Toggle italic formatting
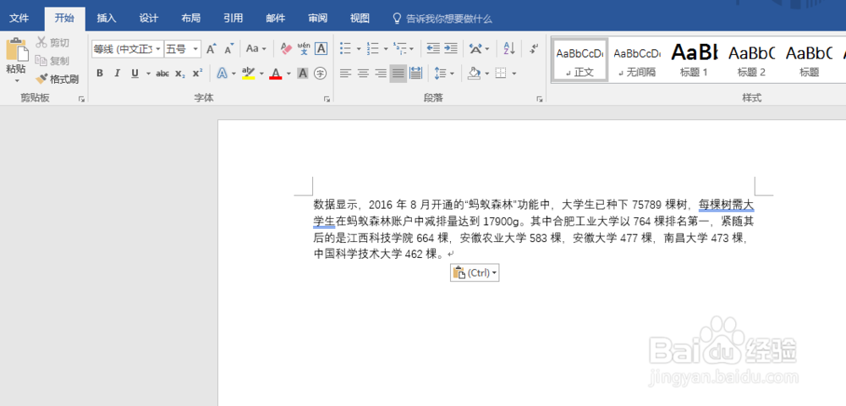 click(117, 74)
